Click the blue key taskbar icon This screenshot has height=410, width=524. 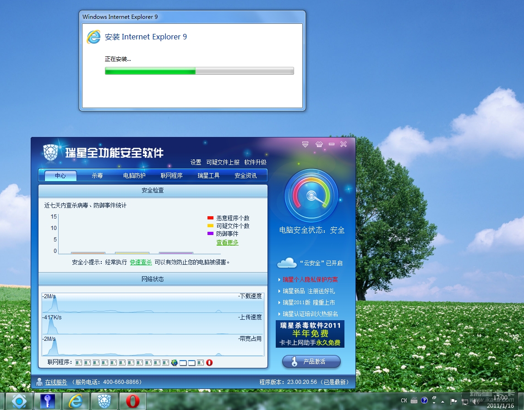tap(48, 401)
